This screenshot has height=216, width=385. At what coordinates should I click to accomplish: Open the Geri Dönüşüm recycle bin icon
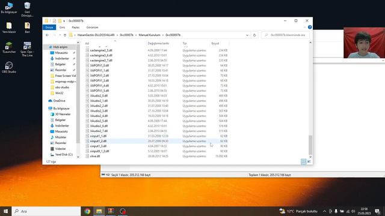(x=27, y=10)
